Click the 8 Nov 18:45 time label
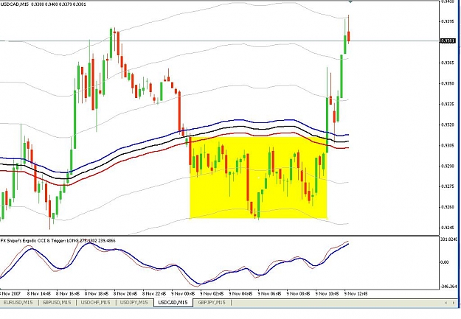 [x=97, y=293]
